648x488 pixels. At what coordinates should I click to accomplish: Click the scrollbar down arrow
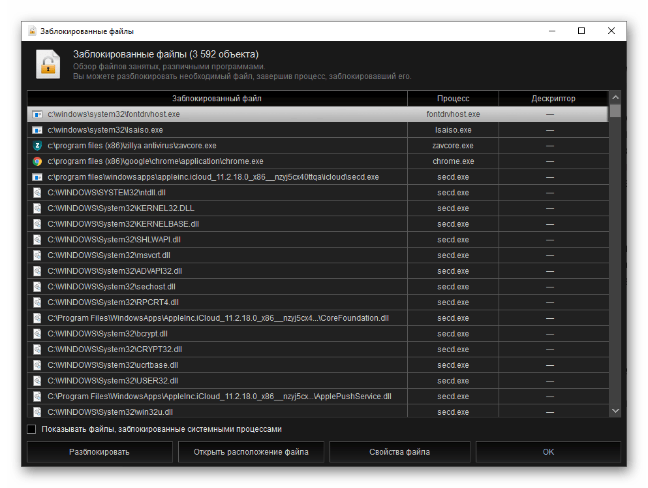click(x=615, y=411)
